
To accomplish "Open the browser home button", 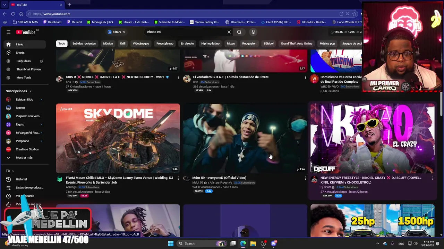I will [21, 14].
